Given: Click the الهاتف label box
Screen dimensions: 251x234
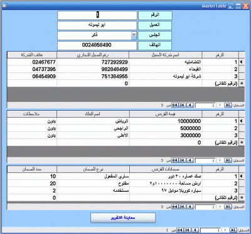Looking at the screenshot, I should click(x=155, y=45).
